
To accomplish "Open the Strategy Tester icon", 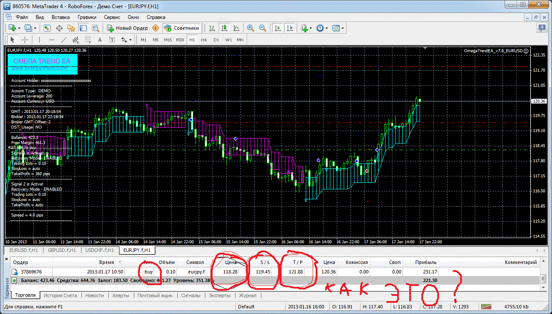I will (95, 28).
